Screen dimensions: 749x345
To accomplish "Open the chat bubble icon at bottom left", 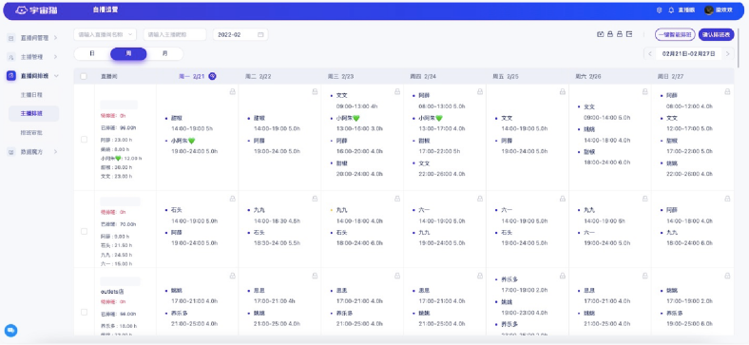I will pyautogui.click(x=11, y=330).
